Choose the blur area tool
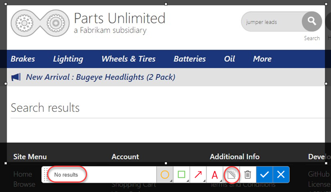331x192 pixels. 231,175
